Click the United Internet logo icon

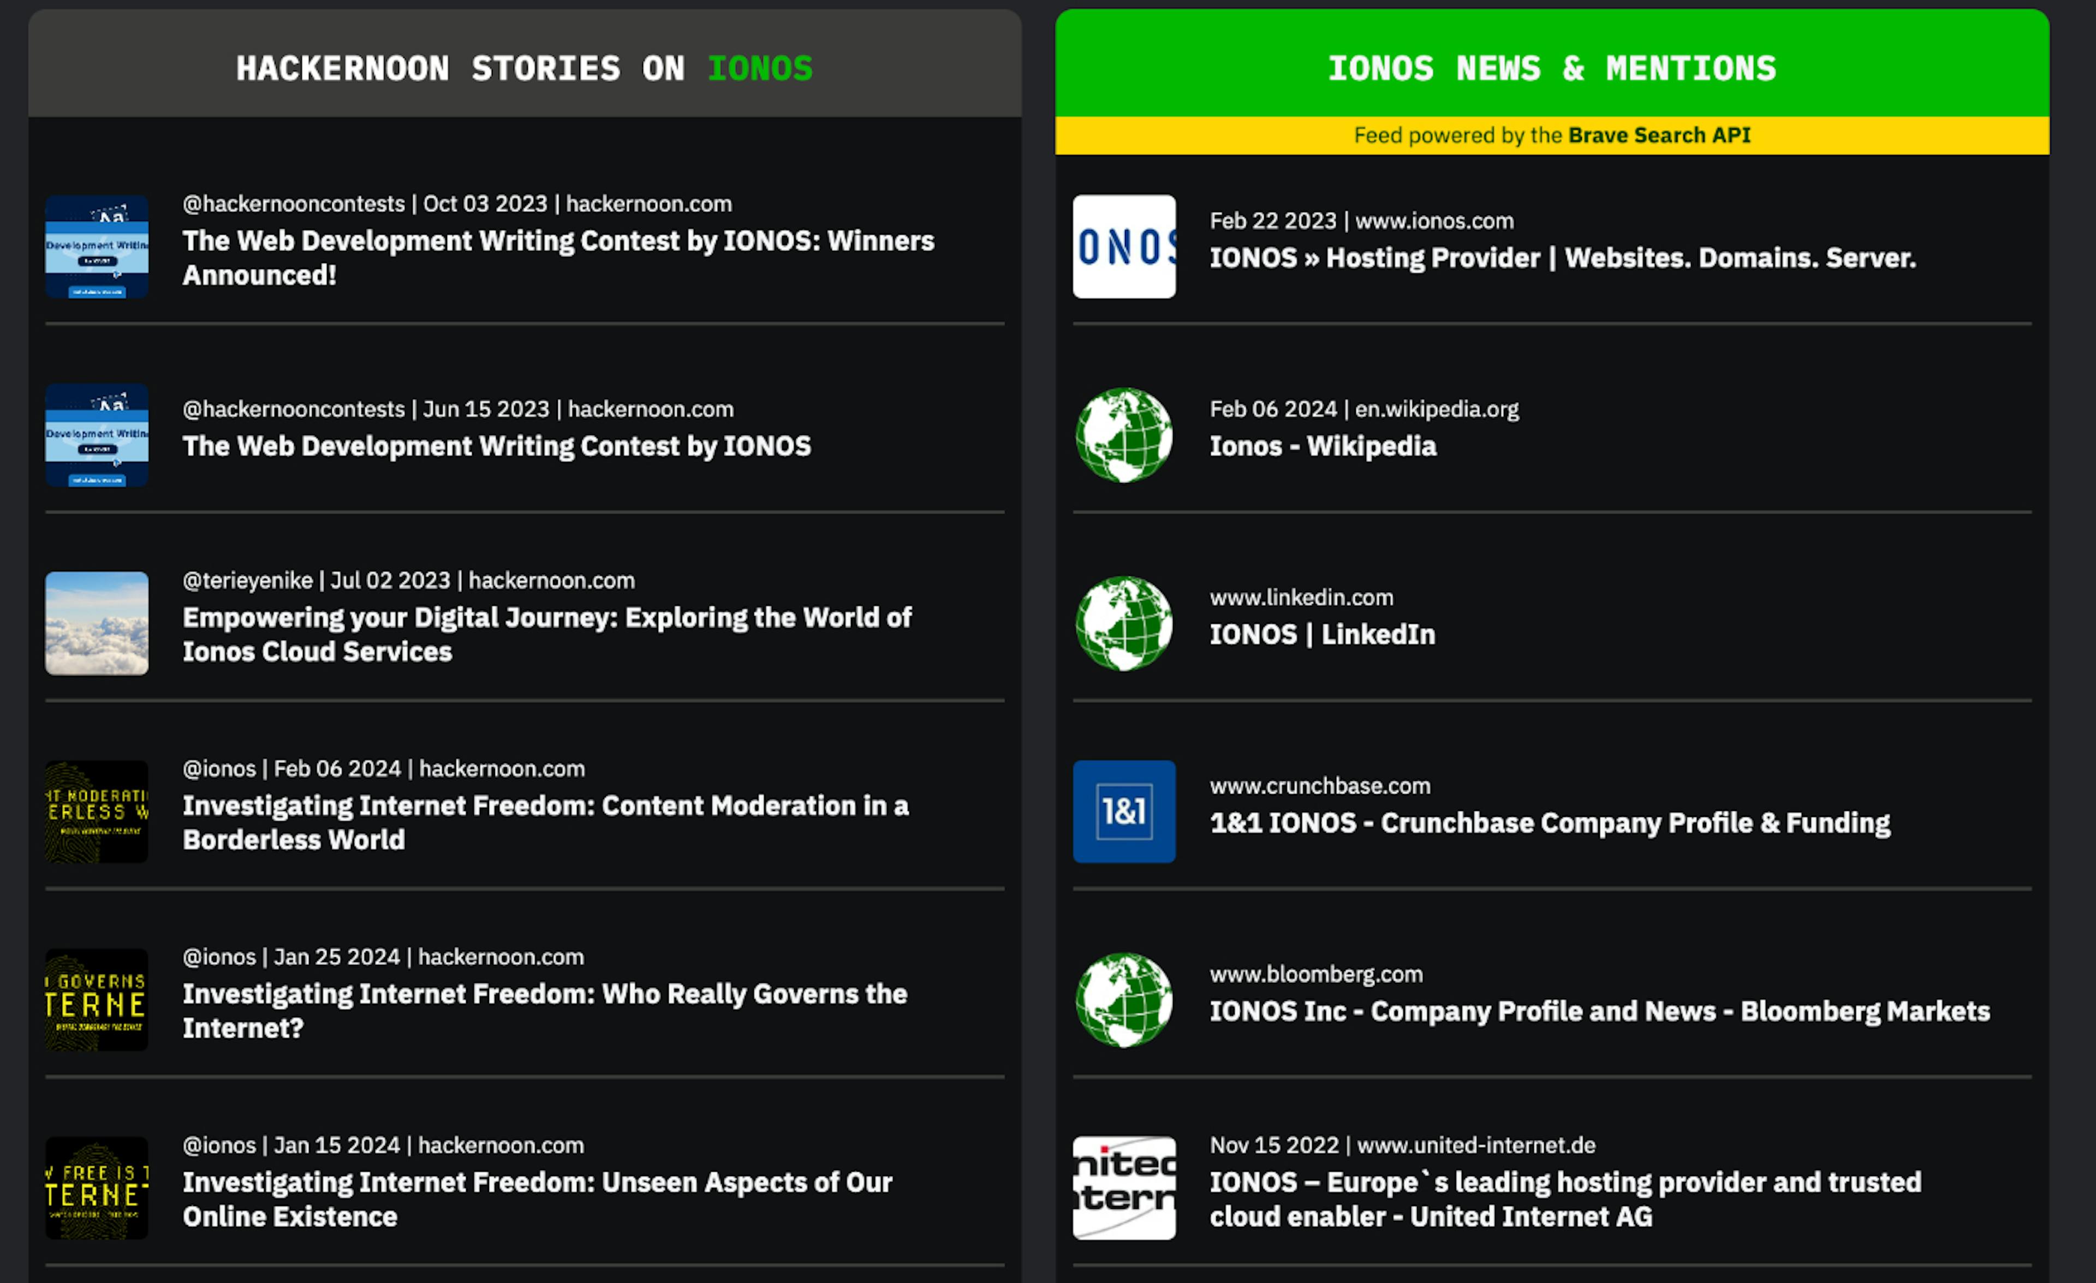pos(1124,1188)
